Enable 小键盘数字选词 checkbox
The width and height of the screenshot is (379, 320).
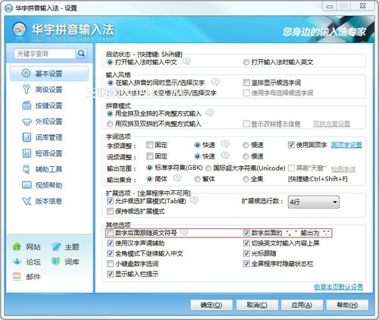click(110, 264)
